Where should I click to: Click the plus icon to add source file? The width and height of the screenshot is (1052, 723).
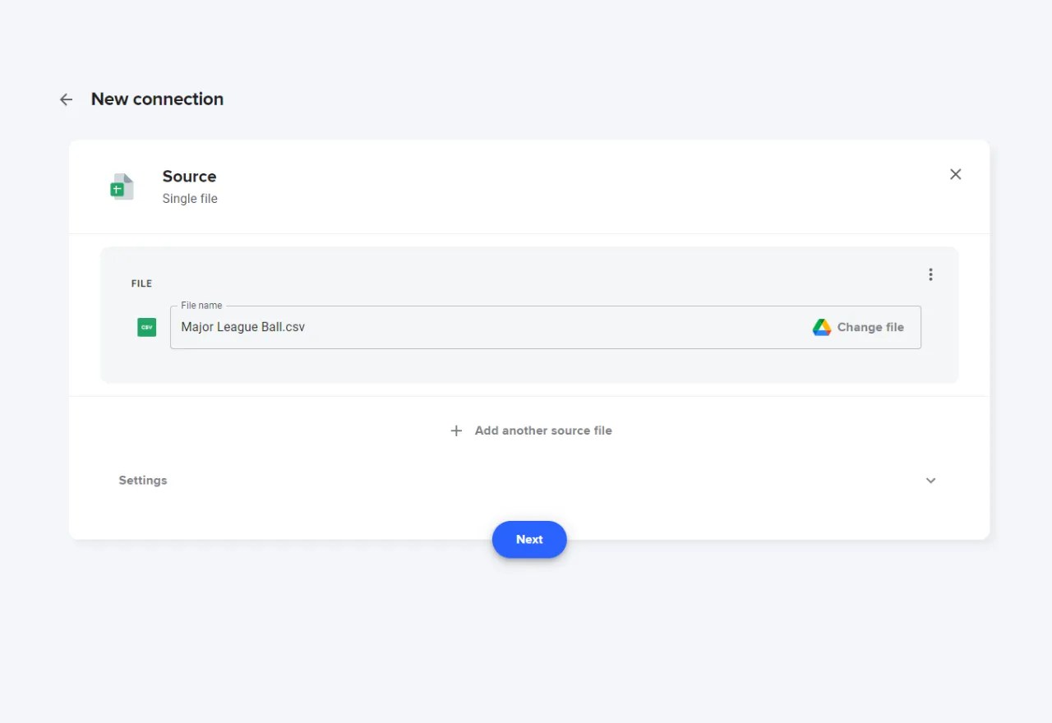click(457, 430)
